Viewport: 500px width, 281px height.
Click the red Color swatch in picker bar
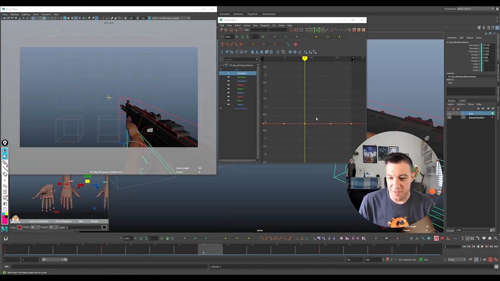pyautogui.click(x=20, y=227)
